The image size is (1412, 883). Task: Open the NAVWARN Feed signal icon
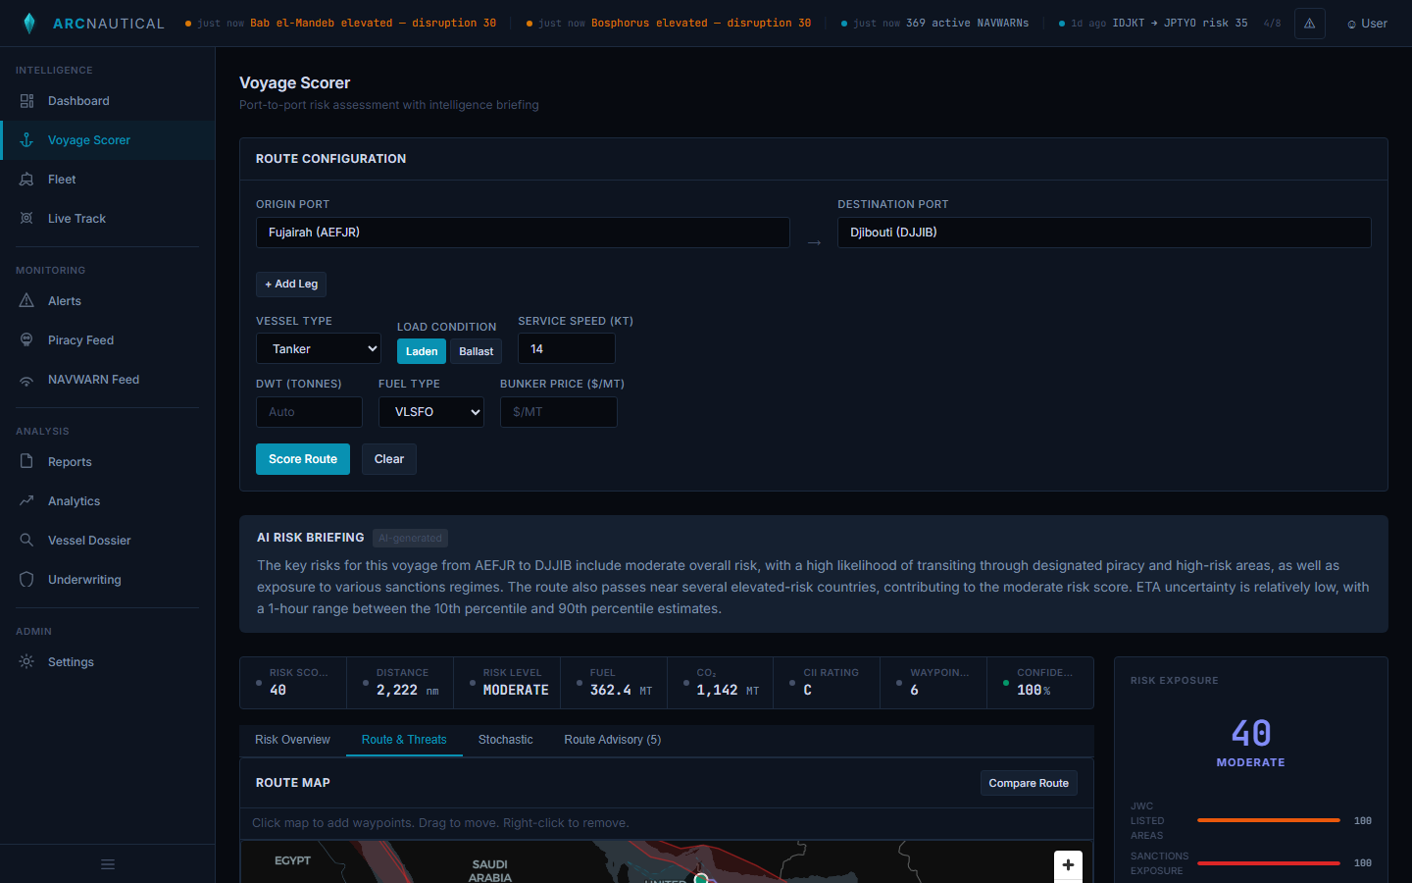click(26, 380)
